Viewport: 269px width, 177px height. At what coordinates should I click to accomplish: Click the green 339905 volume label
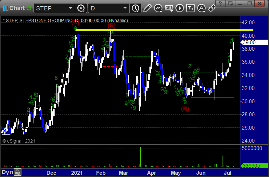[x=254, y=166]
